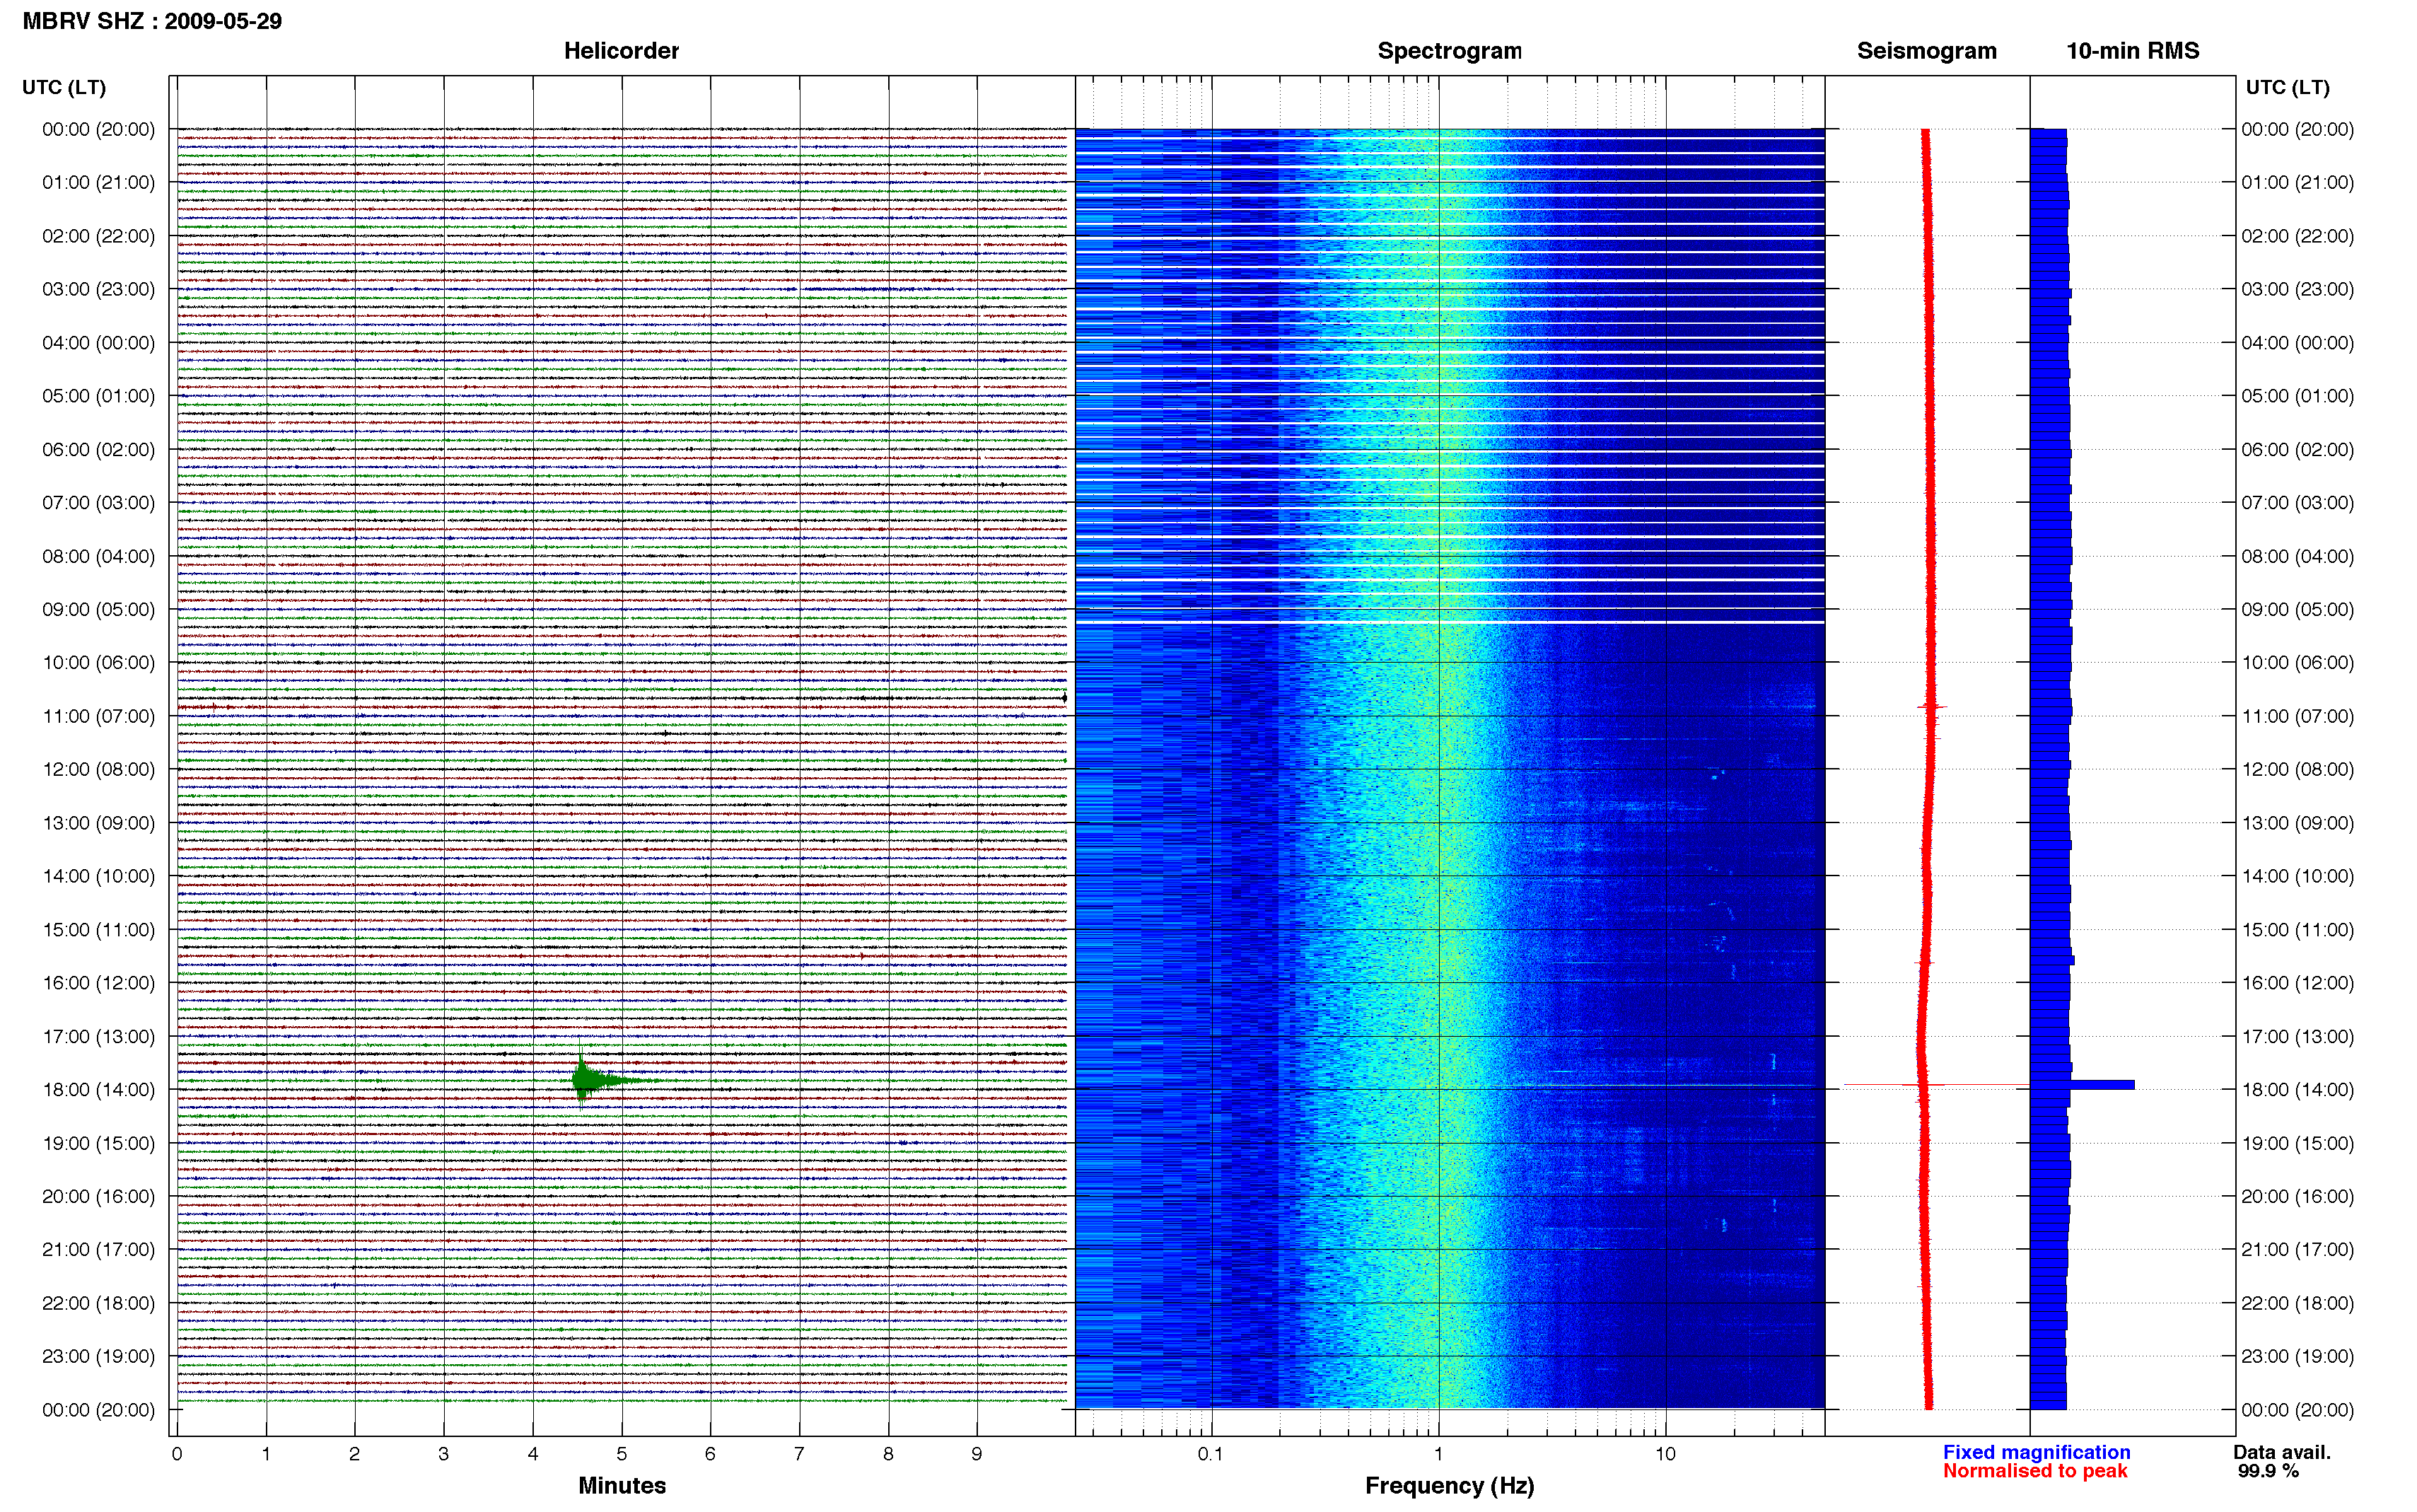
Task: Click the left time label '07:00 (03:00)'
Action: pos(98,502)
